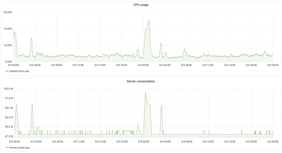Click the highest Server consumption peak near 99 W
This screenshot has width=282, height=153.
point(145,93)
